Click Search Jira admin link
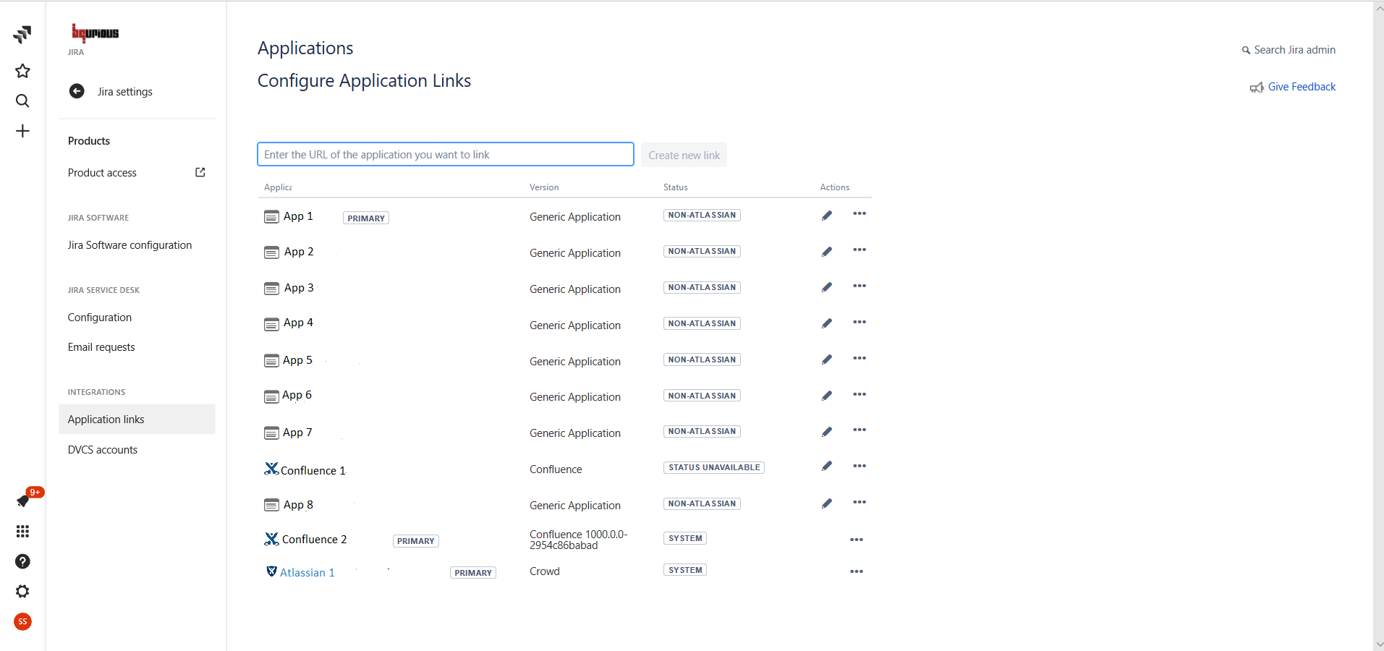 click(1289, 50)
